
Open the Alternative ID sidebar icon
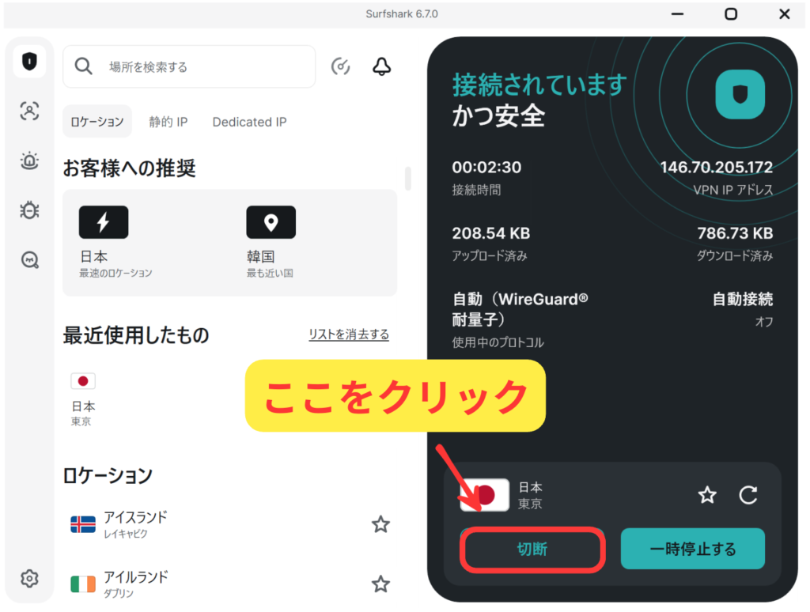tap(29, 111)
